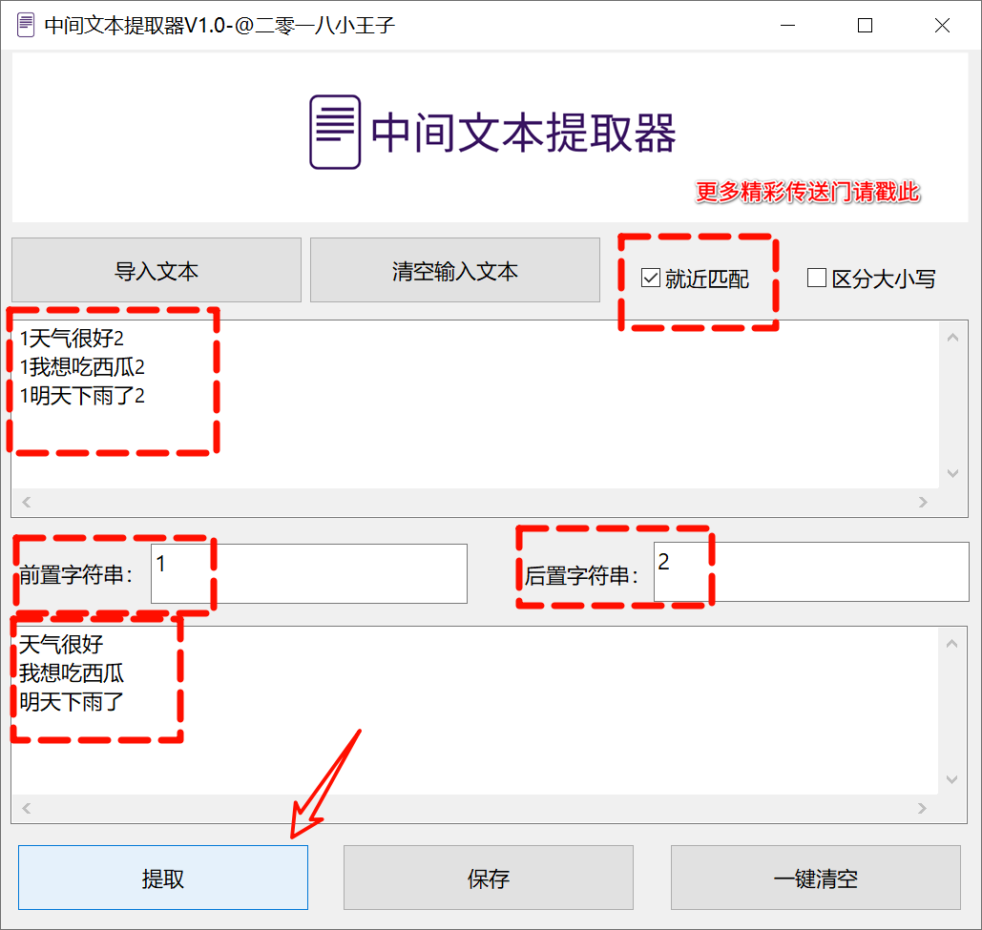Image resolution: width=982 pixels, height=930 pixels.
Task: Click the output area scroll left arrow
Action: tap(27, 808)
